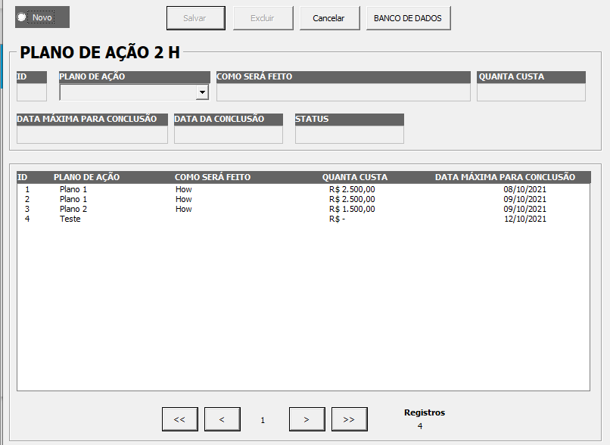Screen dimensions: 610x445
Task: Select the Novo radio button
Action: tap(22, 17)
